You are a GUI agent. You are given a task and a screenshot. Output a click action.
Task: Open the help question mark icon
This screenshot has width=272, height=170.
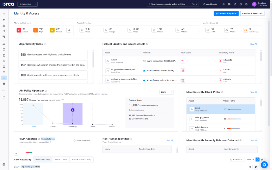246,4
